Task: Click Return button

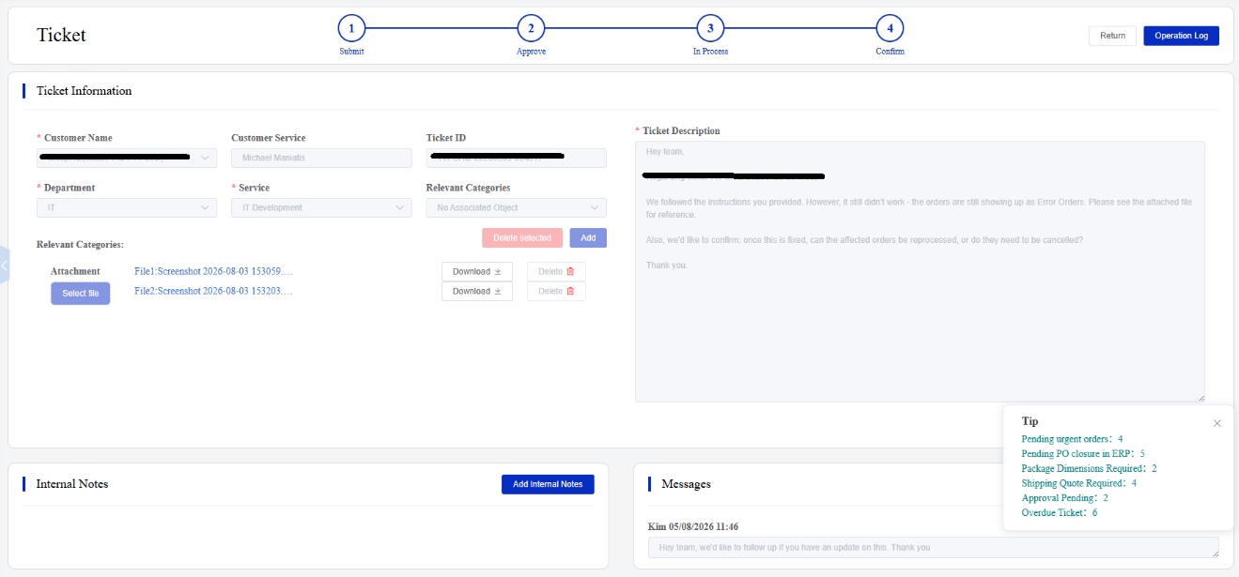Action: point(1112,36)
